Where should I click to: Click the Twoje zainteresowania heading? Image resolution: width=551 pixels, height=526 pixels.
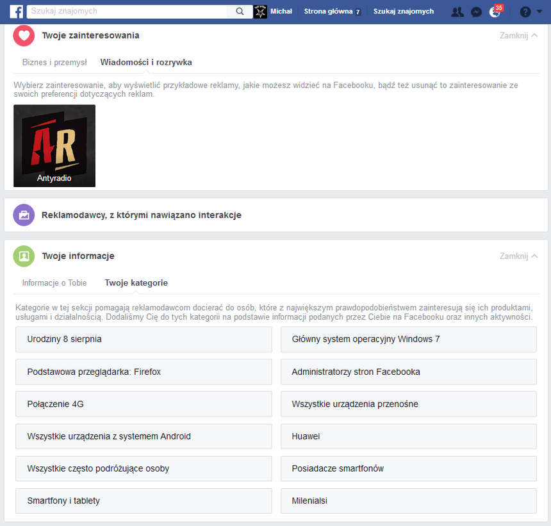click(91, 35)
